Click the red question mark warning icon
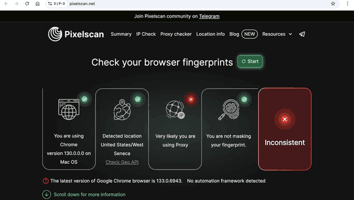354x200 pixels. [46, 181]
